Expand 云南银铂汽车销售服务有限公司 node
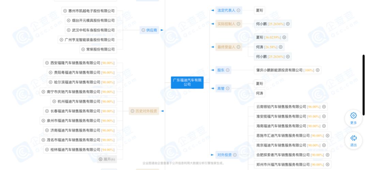The image size is (368, 170). (x=324, y=107)
